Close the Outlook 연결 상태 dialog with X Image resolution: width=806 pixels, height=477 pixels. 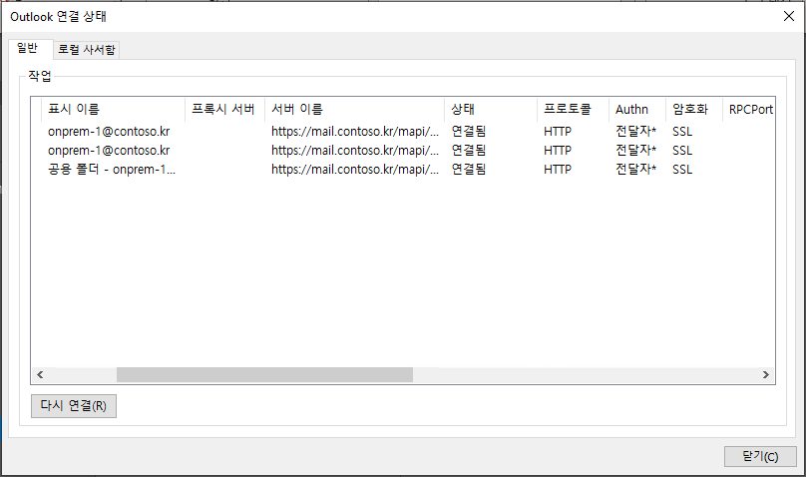point(789,16)
